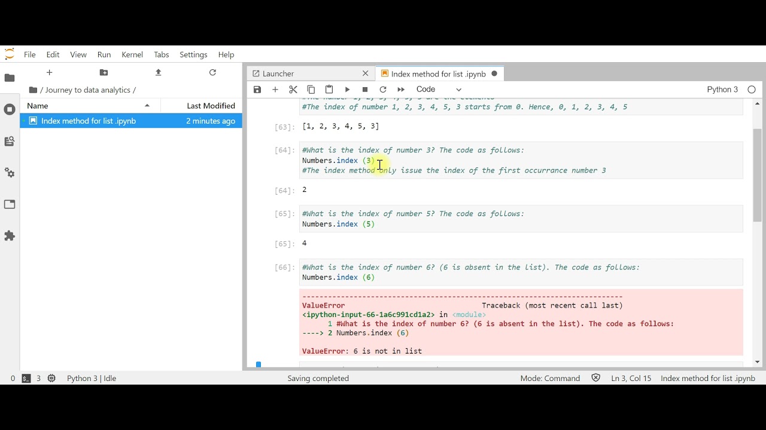Click the New Folder icon

pos(104,72)
